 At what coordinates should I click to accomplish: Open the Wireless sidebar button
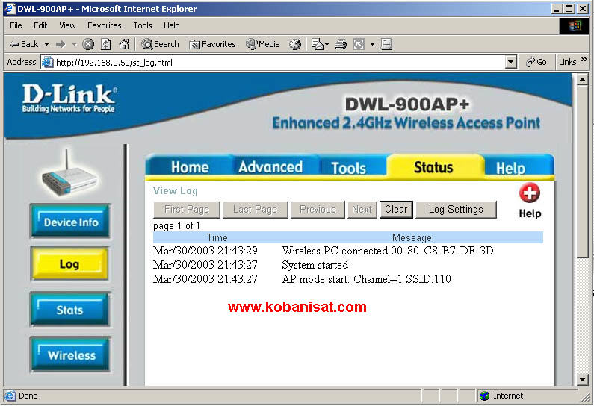click(71, 355)
